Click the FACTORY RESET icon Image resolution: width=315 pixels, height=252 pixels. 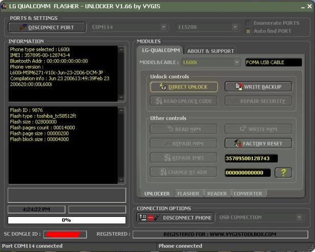tap(238, 143)
